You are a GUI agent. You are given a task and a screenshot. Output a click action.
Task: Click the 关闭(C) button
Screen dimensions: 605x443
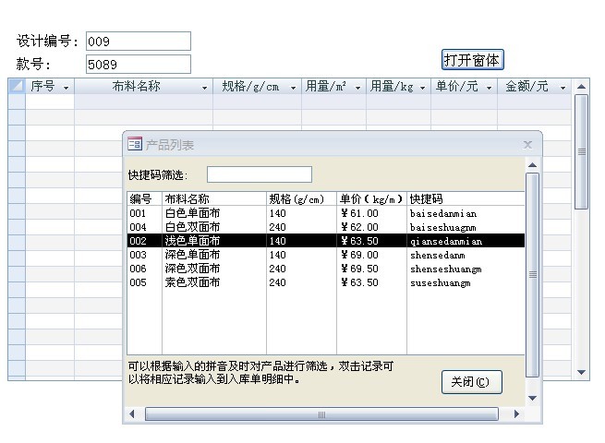[x=471, y=382]
